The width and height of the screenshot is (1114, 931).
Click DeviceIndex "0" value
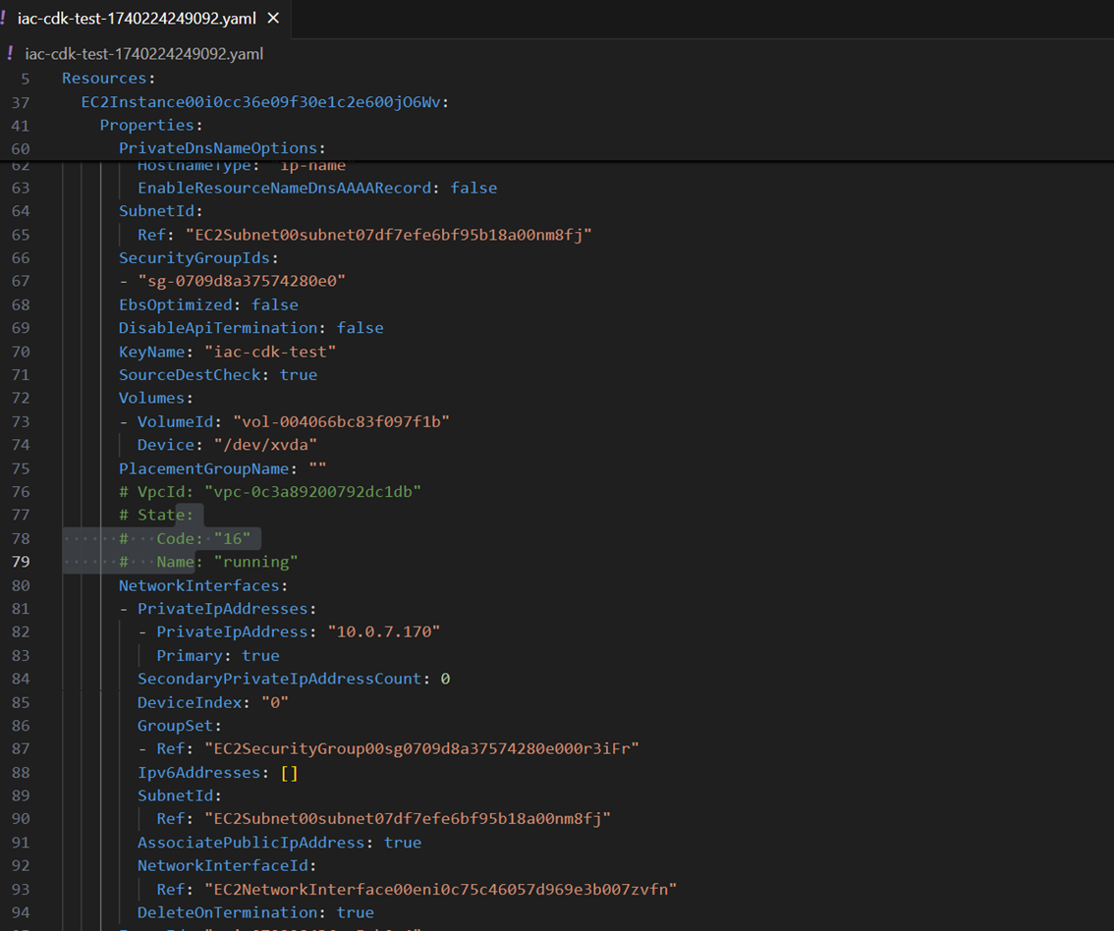275,702
